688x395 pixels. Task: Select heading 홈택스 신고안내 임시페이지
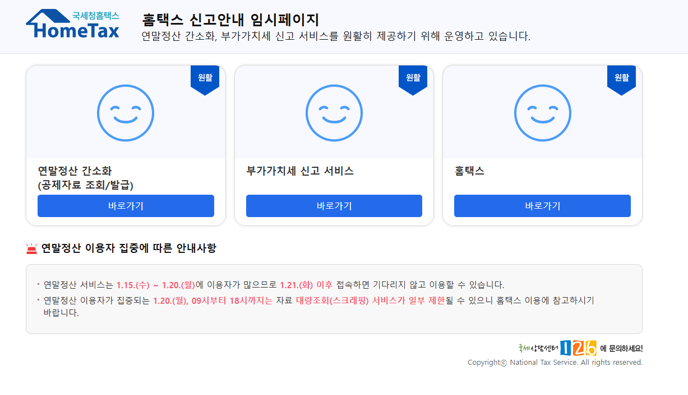pyautogui.click(x=230, y=20)
